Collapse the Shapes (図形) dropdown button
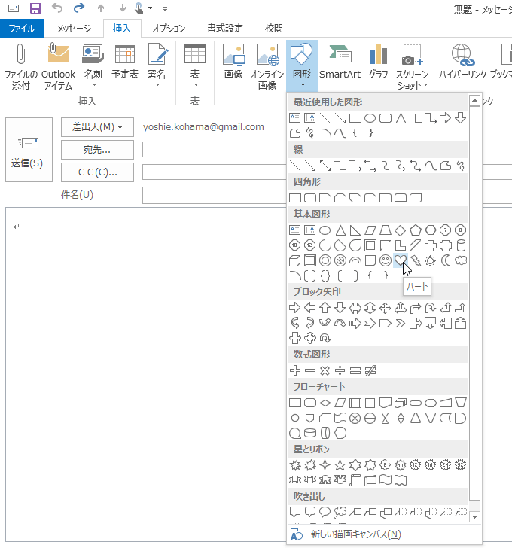 (x=302, y=66)
